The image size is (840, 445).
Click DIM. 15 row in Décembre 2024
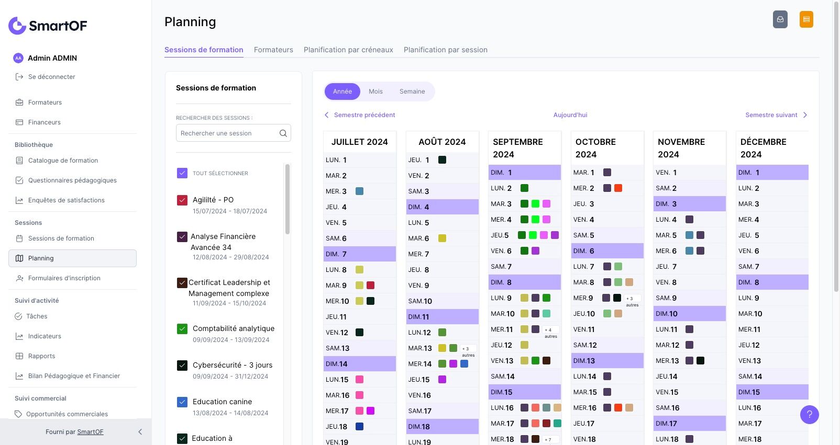[772, 392]
